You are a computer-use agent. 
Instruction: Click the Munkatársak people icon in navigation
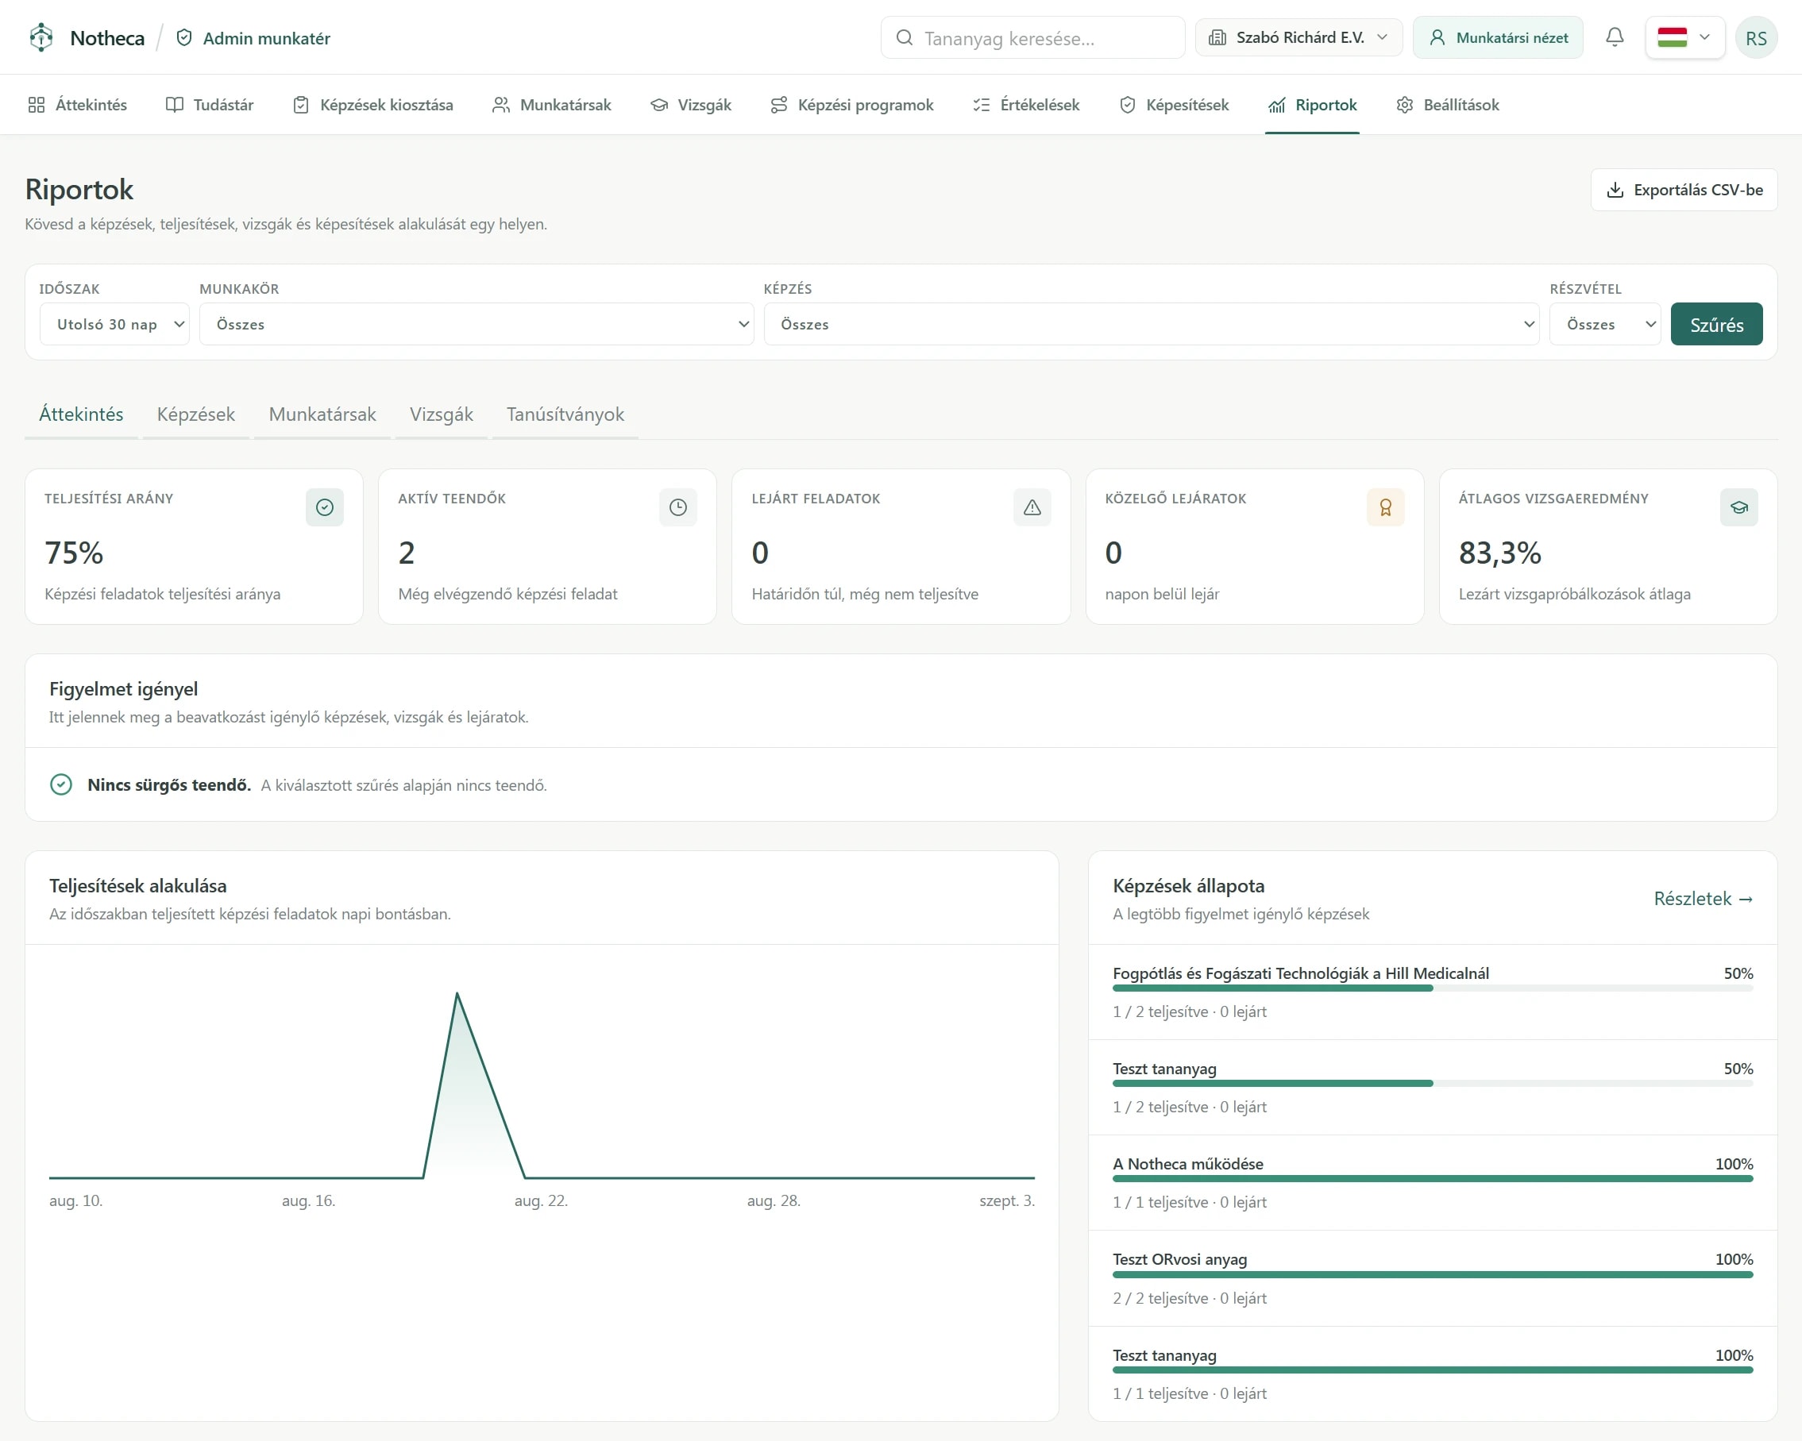500,105
